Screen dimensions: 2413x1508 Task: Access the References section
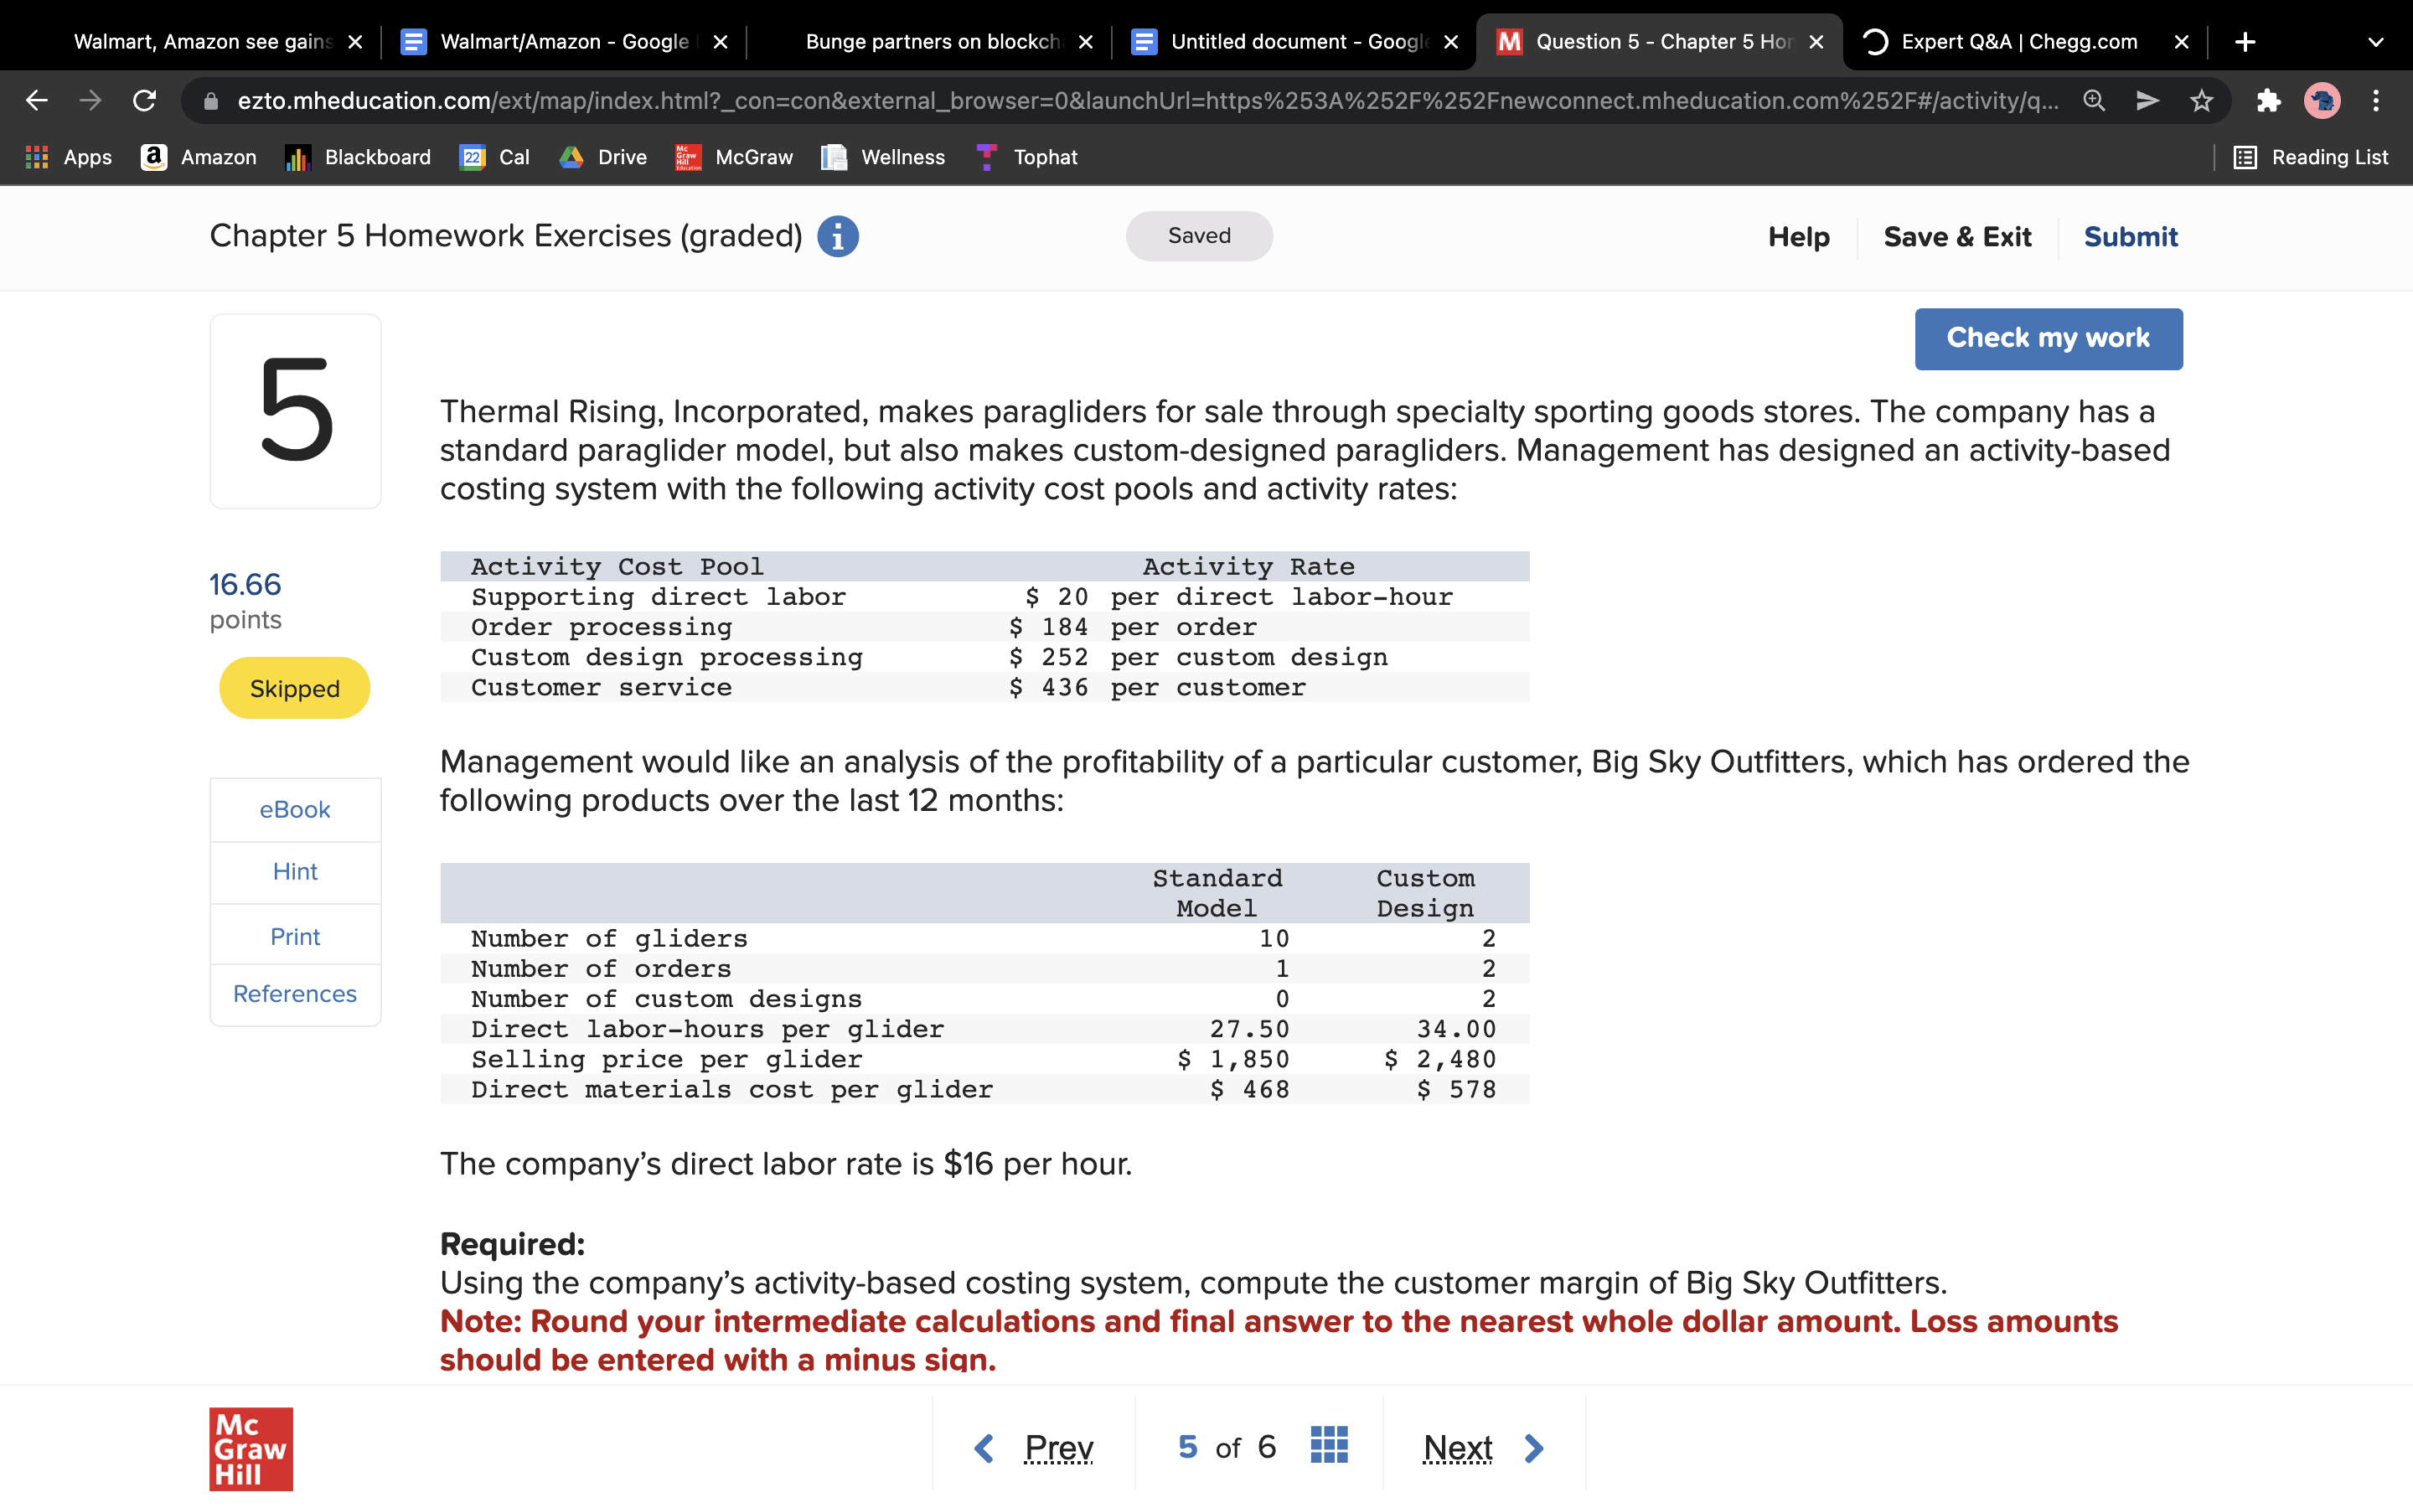(x=295, y=994)
